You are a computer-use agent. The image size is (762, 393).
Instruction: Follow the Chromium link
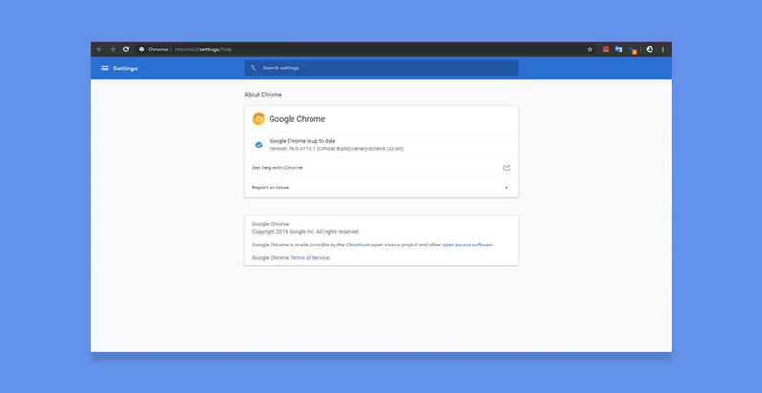point(358,245)
